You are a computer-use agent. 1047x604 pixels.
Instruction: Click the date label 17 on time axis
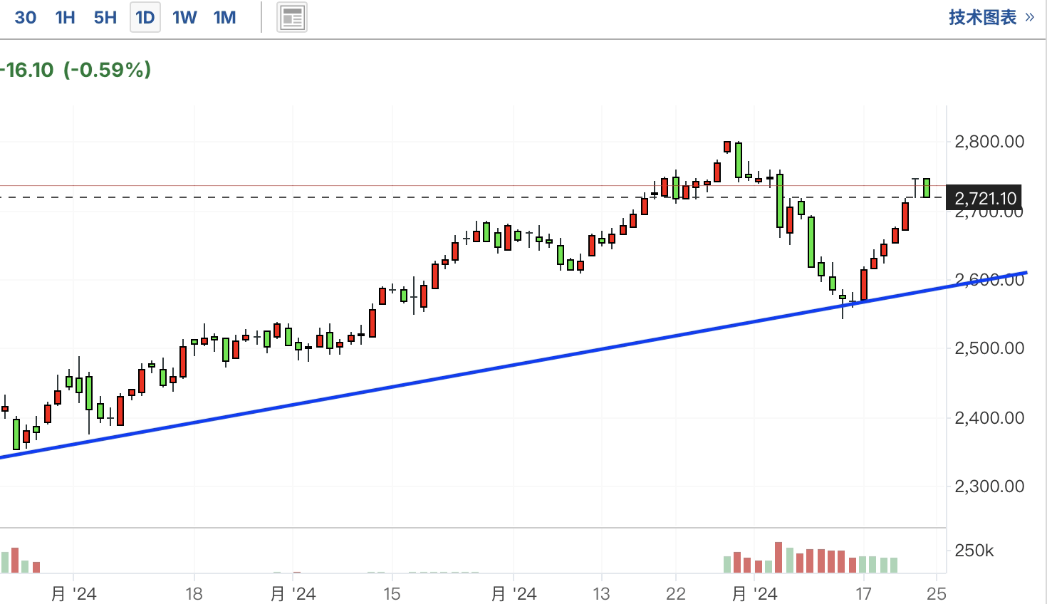click(x=863, y=593)
